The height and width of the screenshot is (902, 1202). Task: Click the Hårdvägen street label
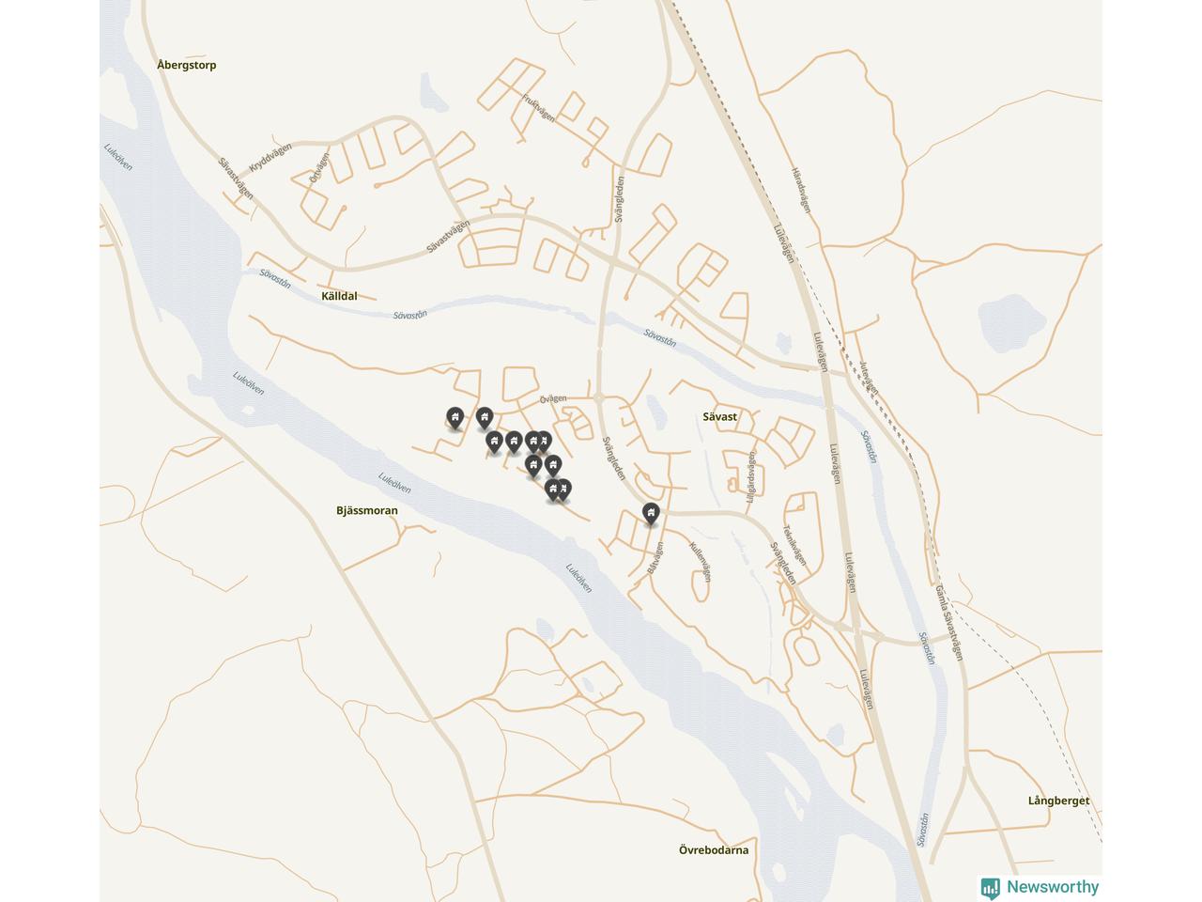point(800,191)
